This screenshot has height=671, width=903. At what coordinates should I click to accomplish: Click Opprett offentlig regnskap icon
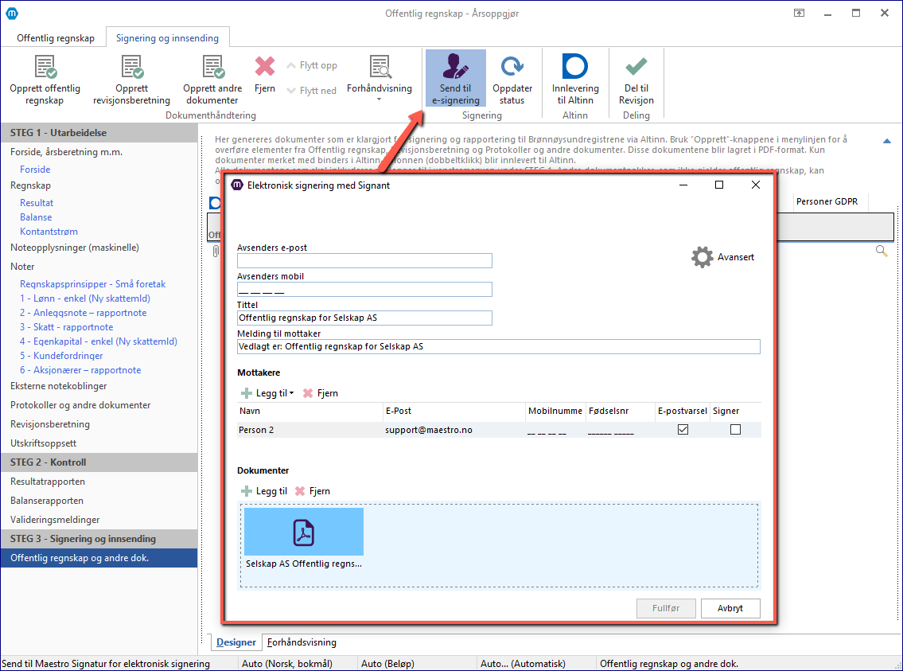click(45, 67)
